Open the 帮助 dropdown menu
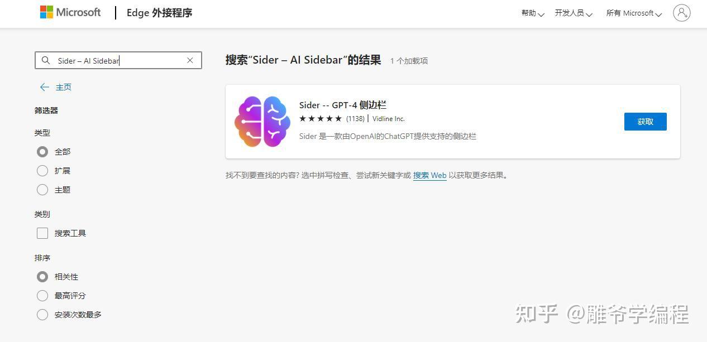Viewport: 707px width, 342px height. (x=530, y=13)
